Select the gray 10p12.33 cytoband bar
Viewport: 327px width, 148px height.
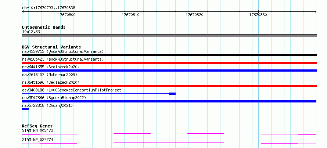tap(169, 36)
